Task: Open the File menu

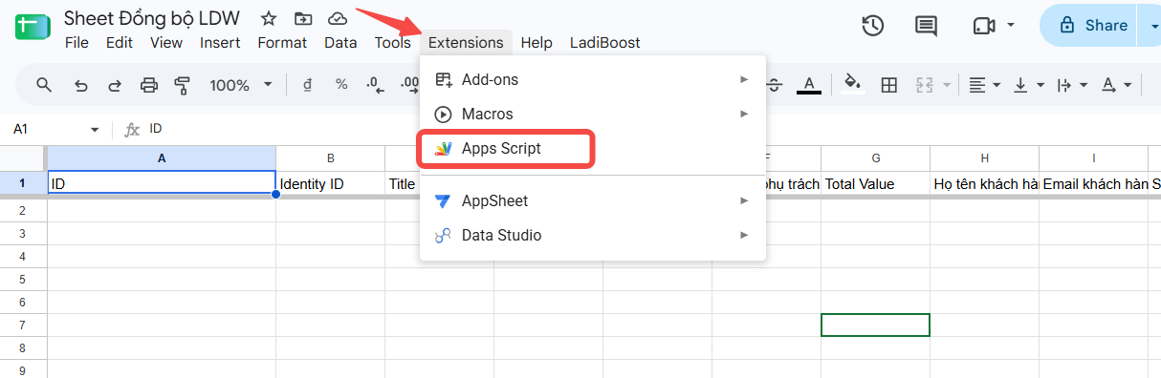Action: point(77,42)
